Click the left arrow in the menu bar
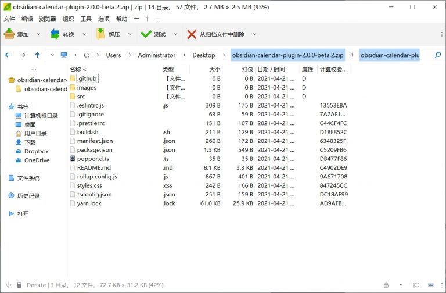Viewport: 446px width, 293px height. 137,19
